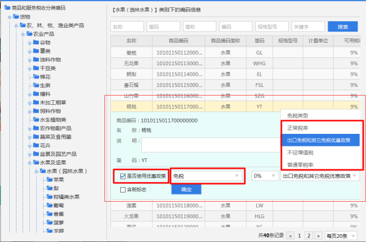The image size is (366, 242).
Task: Select the 无花果 table row
Action: click(235, 63)
